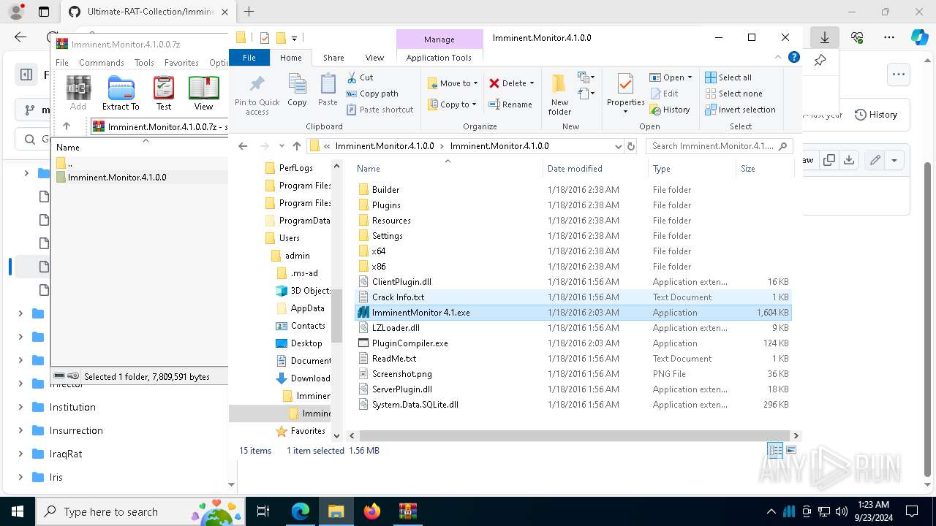Click Copy path in Clipboard group

point(372,94)
